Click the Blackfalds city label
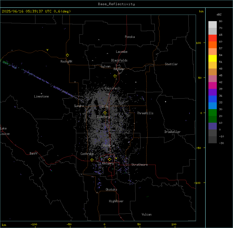Viewport: 233px width, 228px height. (119, 60)
